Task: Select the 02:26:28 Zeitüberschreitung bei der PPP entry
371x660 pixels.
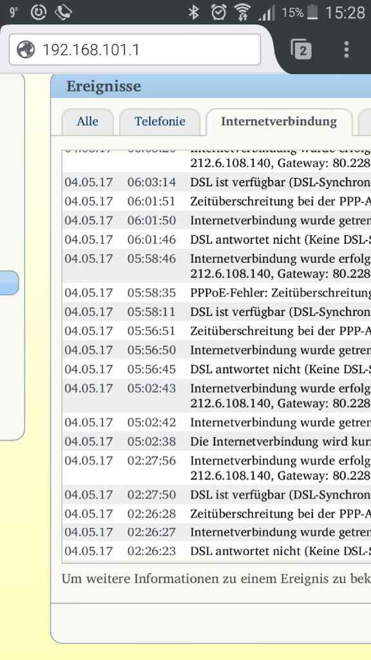Action: pyautogui.click(x=216, y=514)
